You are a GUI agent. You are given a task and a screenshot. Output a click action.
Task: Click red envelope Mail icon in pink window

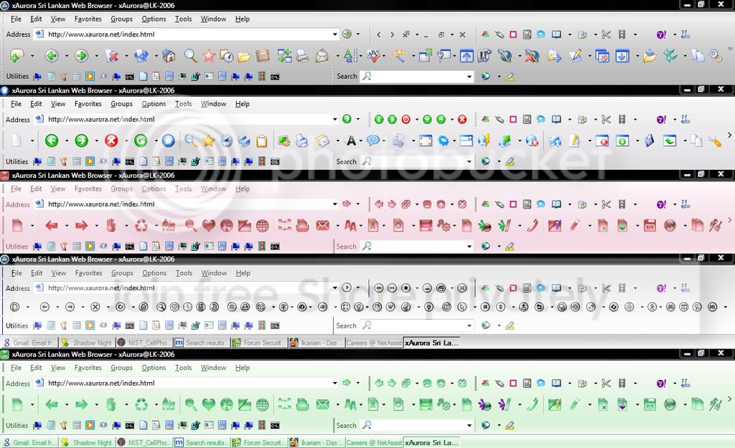coord(322,226)
